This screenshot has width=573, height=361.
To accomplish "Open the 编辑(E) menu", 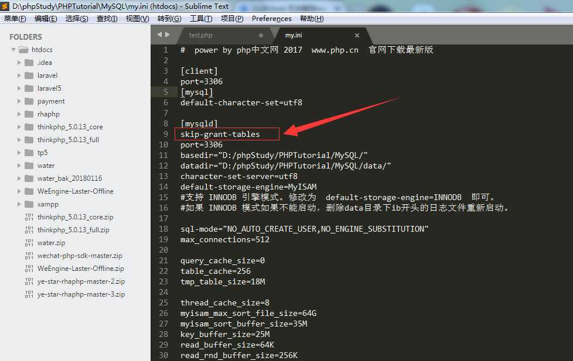I will (x=46, y=19).
